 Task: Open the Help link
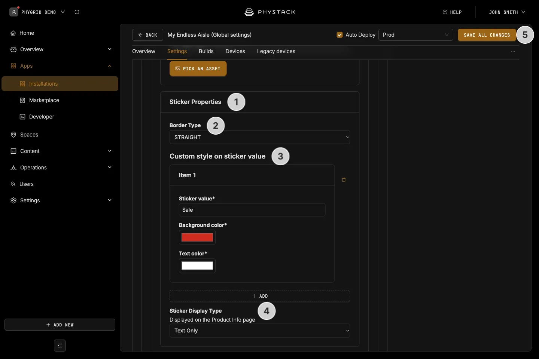[452, 12]
